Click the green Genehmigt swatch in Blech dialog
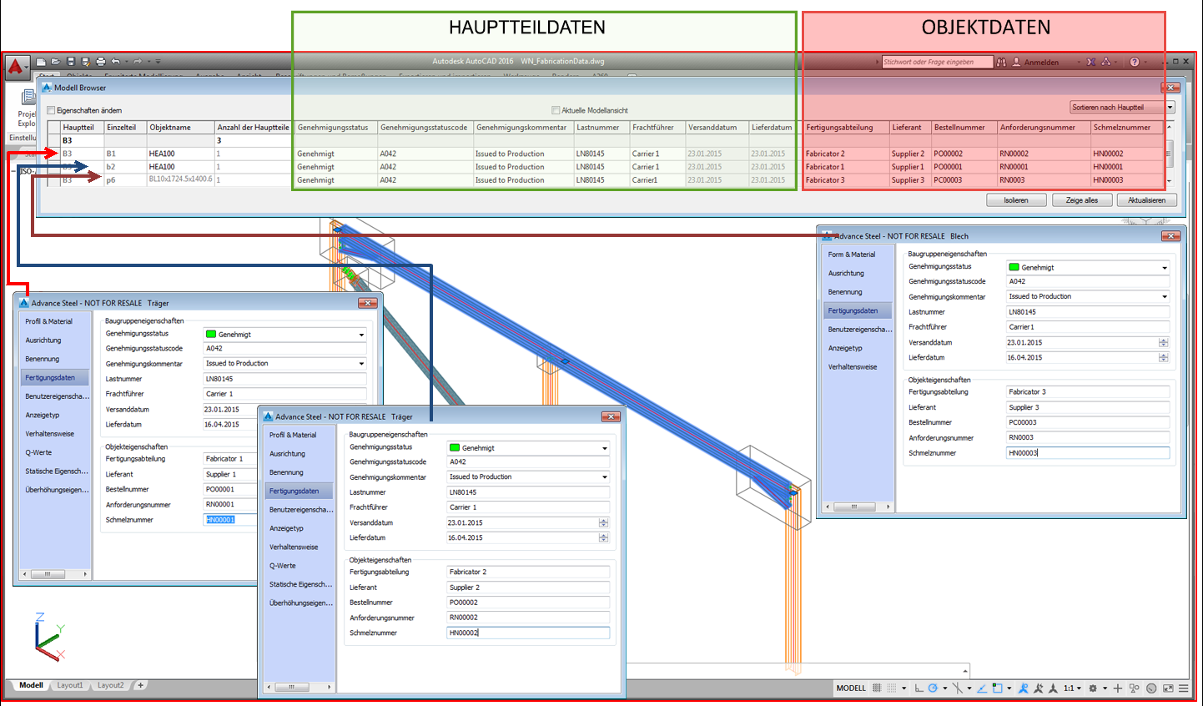 pos(1014,268)
